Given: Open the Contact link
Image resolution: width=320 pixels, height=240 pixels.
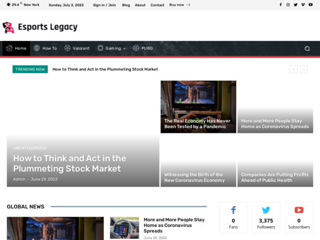Looking at the screenshot, I should pos(157,5).
